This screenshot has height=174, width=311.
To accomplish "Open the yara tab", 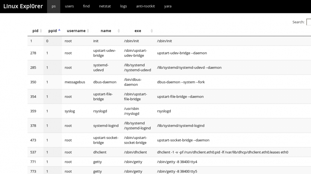I will tap(168, 6).
